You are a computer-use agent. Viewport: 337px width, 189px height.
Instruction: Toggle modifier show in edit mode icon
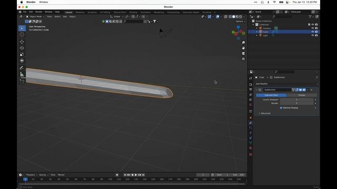(297, 90)
